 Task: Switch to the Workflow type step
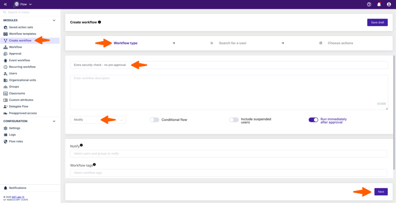(x=126, y=43)
